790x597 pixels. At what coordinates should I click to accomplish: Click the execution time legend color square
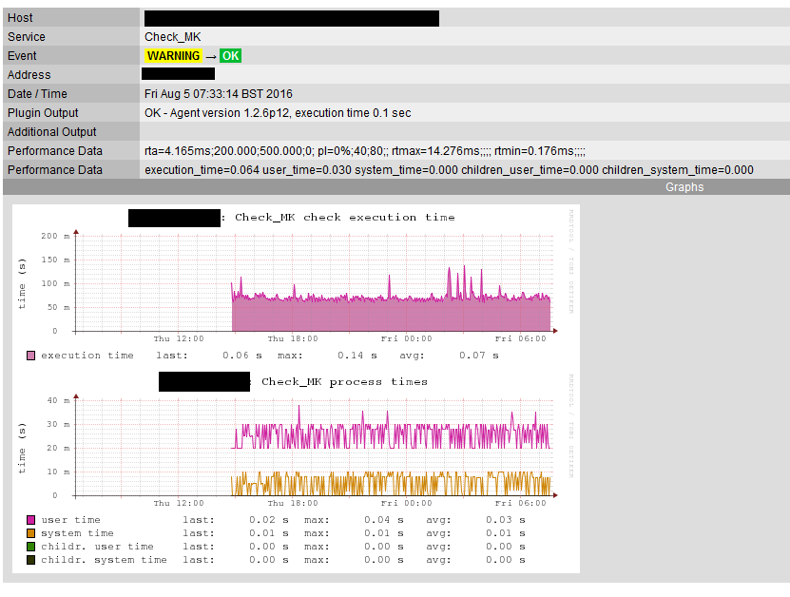(x=31, y=356)
